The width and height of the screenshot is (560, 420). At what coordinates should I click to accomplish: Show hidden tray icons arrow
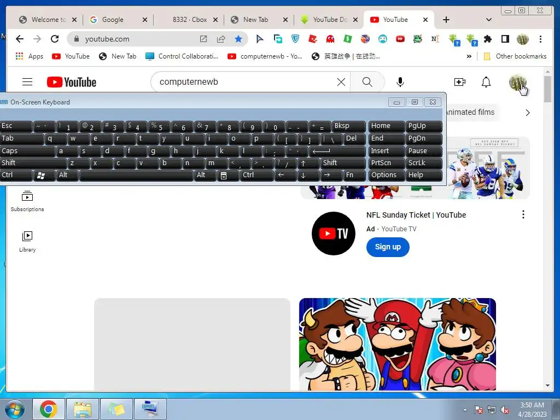coord(465,410)
